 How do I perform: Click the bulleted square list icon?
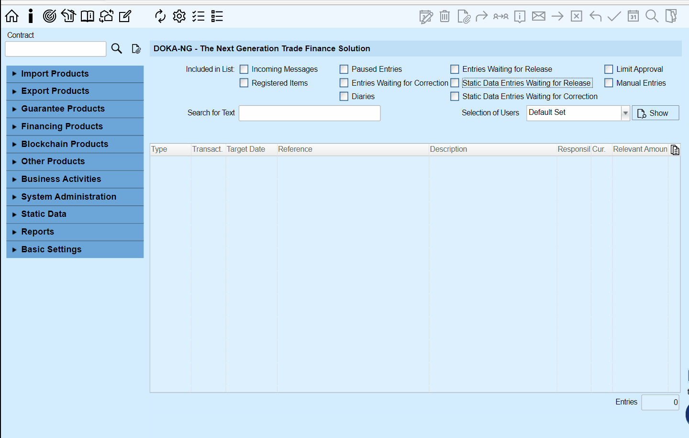coord(217,16)
